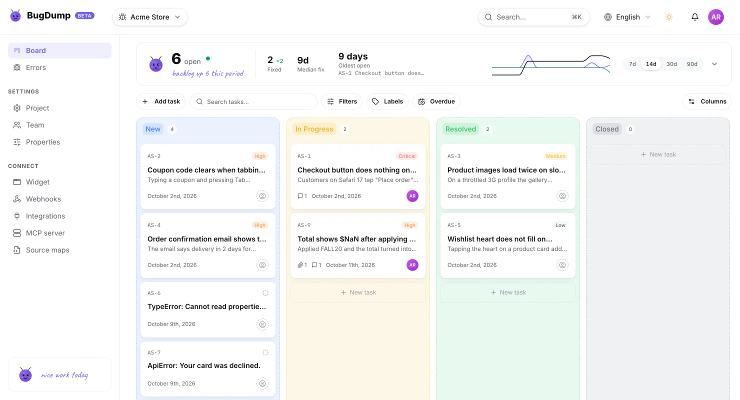Click the AR assignee avatar on AS-1 card
The image size is (740, 400).
point(412,196)
